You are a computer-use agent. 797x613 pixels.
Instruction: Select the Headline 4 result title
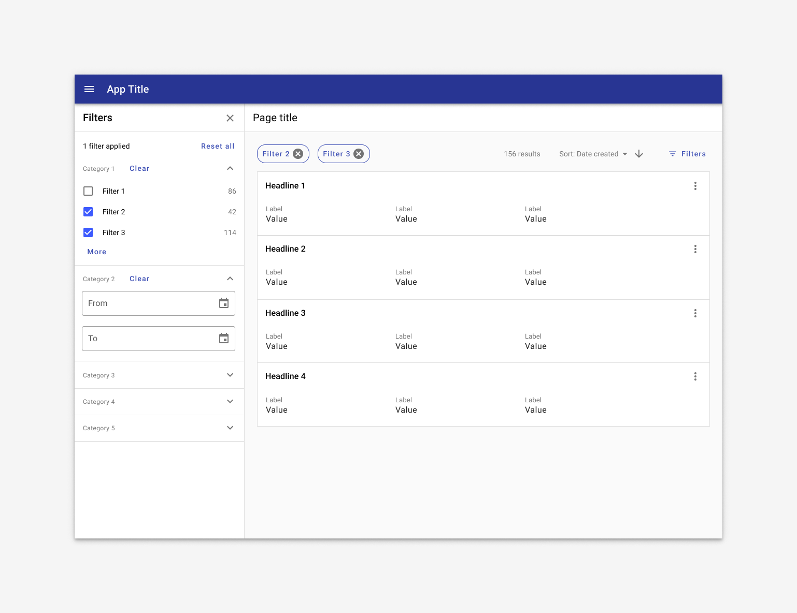point(286,376)
